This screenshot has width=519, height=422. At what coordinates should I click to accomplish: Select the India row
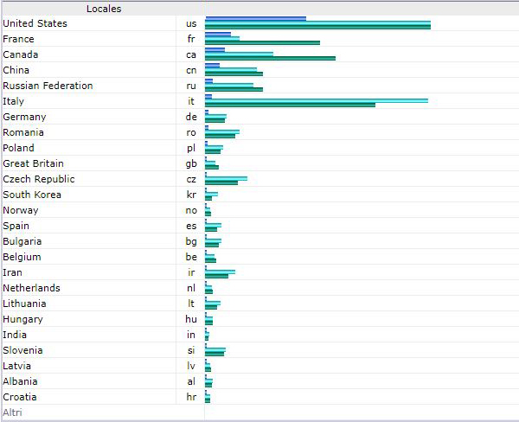point(259,335)
